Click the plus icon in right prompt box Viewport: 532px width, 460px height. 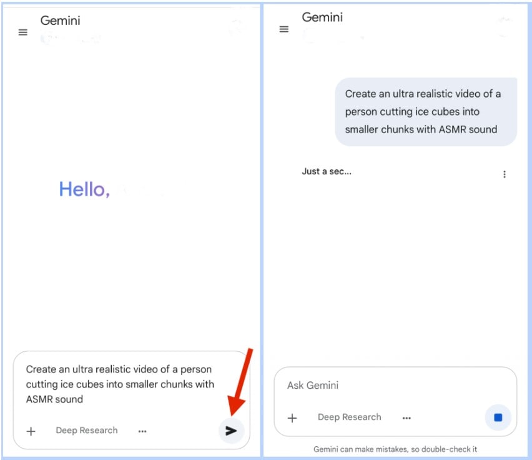[x=292, y=418]
